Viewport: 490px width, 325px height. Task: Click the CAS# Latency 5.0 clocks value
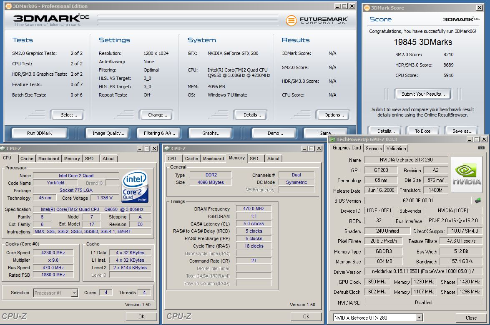coord(254,223)
